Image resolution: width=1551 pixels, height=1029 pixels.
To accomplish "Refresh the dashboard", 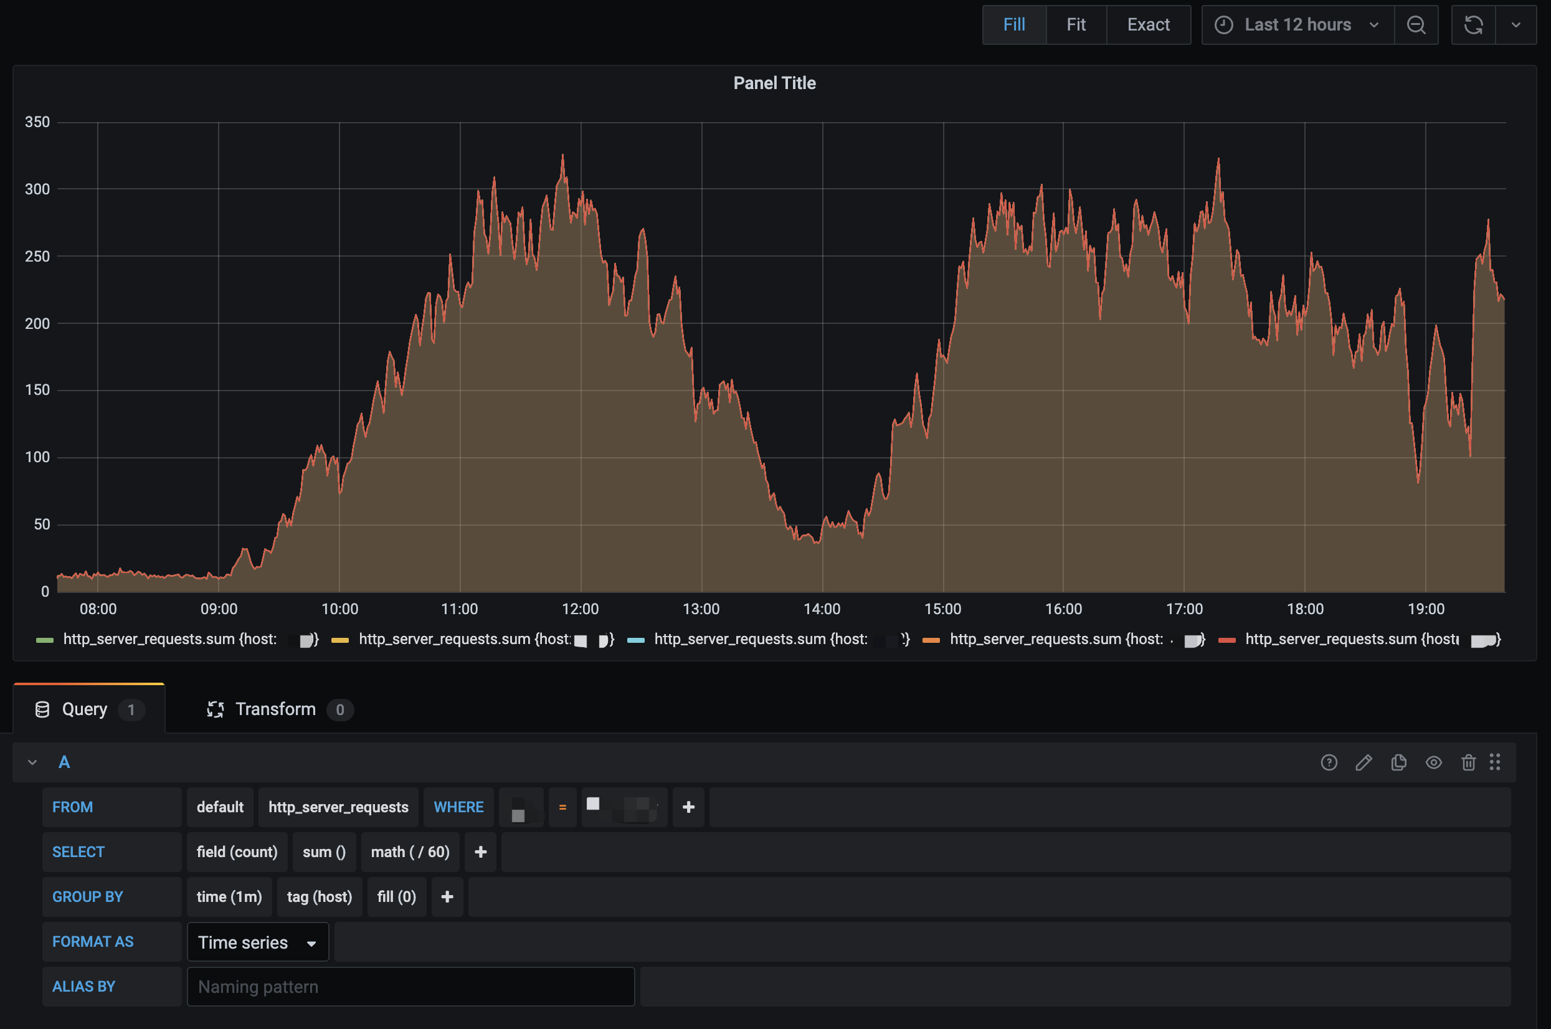I will pyautogui.click(x=1473, y=25).
